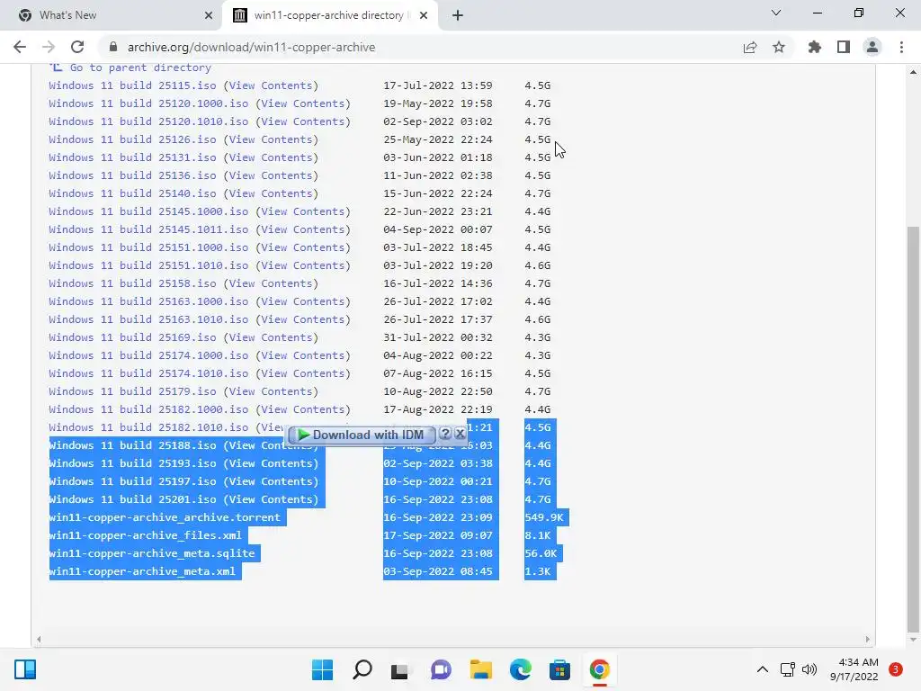Show hidden system tray icons

(763, 669)
